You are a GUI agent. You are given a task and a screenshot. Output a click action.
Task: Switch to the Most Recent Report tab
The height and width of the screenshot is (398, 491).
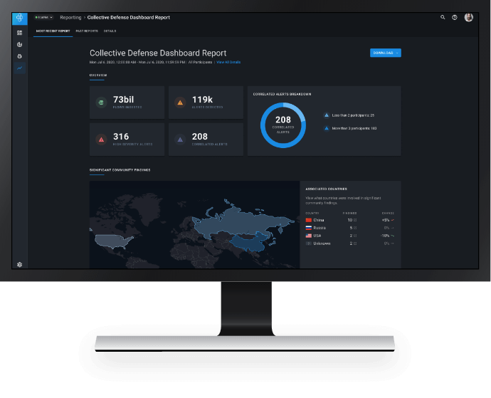[53, 31]
